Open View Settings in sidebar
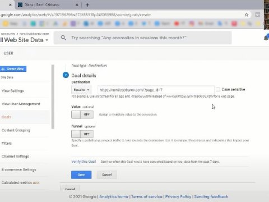The image size is (269, 202). click(x=13, y=91)
